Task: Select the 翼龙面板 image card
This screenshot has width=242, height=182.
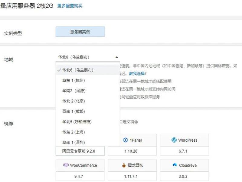Action: click(132, 165)
